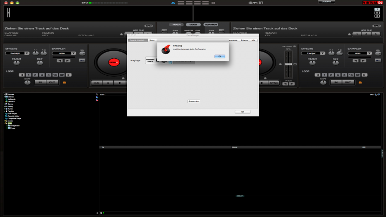Image resolution: width=386 pixels, height=217 pixels.
Task: Click Anwenden in the Einstellungen window
Action: click(193, 101)
